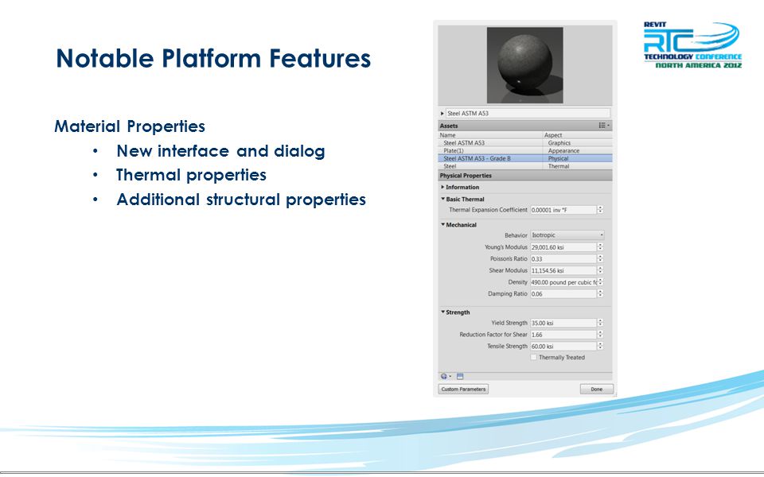
Task: Click the Density spinner arrows
Action: point(600,282)
